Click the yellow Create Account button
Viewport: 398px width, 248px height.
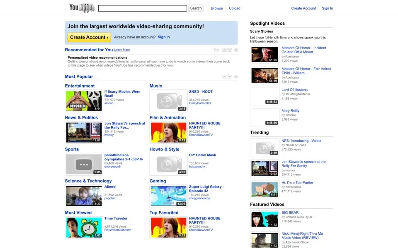pyautogui.click(x=89, y=37)
